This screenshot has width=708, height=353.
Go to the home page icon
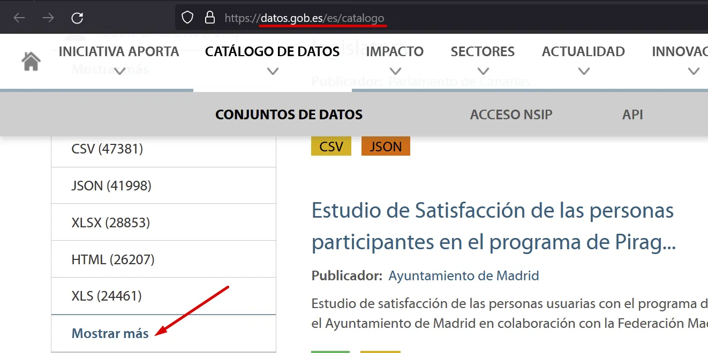pos(31,62)
